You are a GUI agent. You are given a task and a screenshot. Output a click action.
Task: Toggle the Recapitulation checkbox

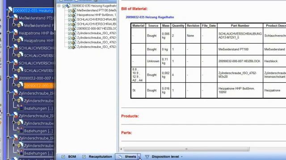[x=84, y=156]
